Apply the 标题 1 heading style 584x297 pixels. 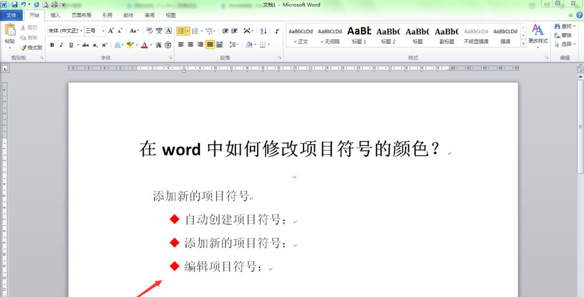pos(359,36)
